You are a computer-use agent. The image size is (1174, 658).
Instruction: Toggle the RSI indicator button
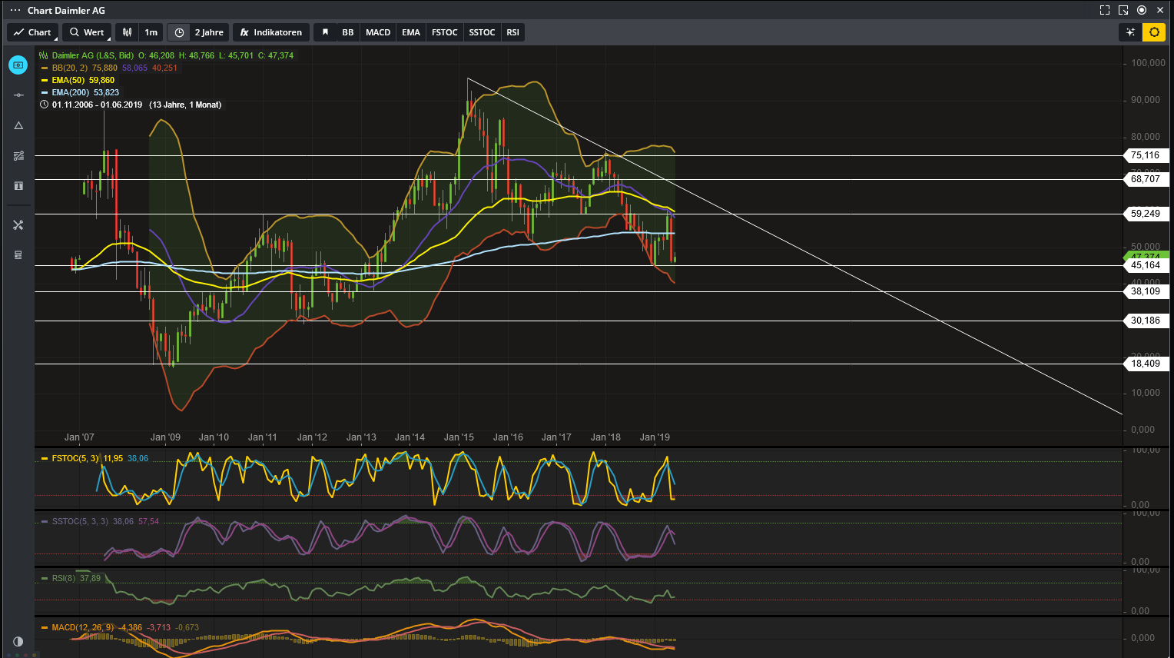pos(512,32)
